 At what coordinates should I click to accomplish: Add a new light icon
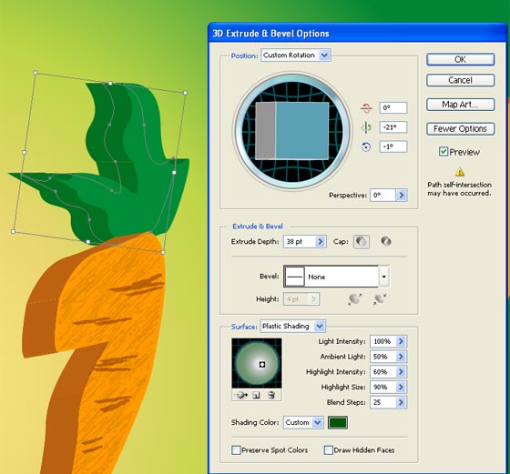pos(256,395)
